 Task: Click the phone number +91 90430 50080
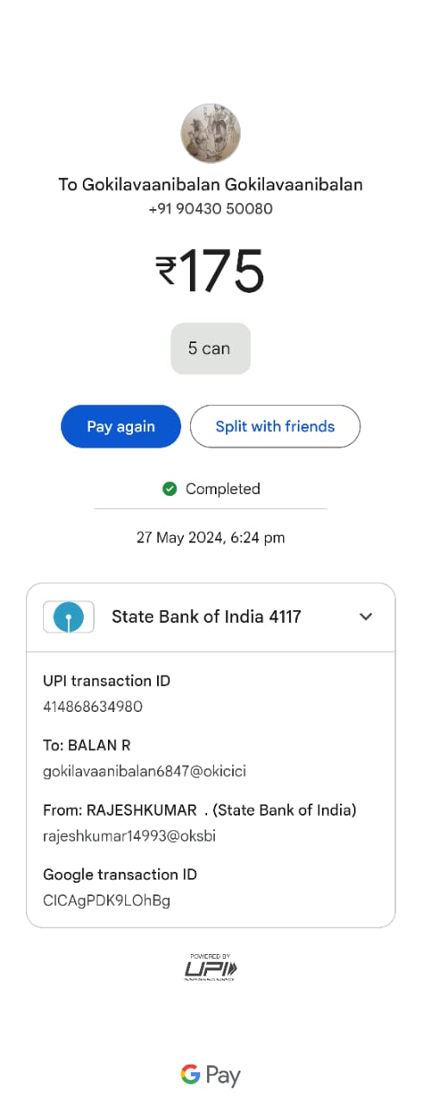pyautogui.click(x=211, y=208)
